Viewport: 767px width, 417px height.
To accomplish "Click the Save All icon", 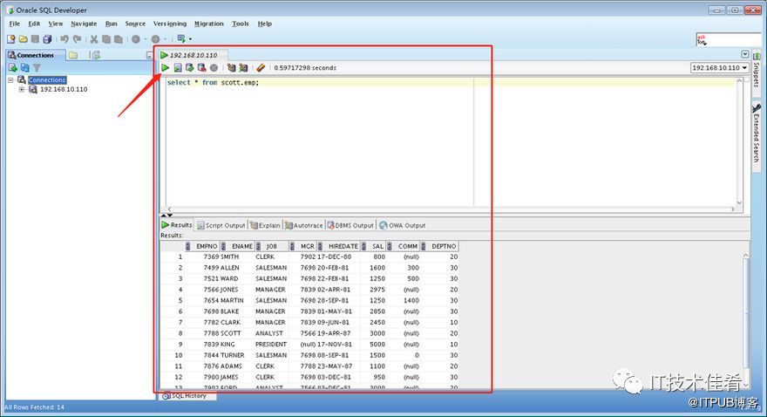I will [x=47, y=38].
